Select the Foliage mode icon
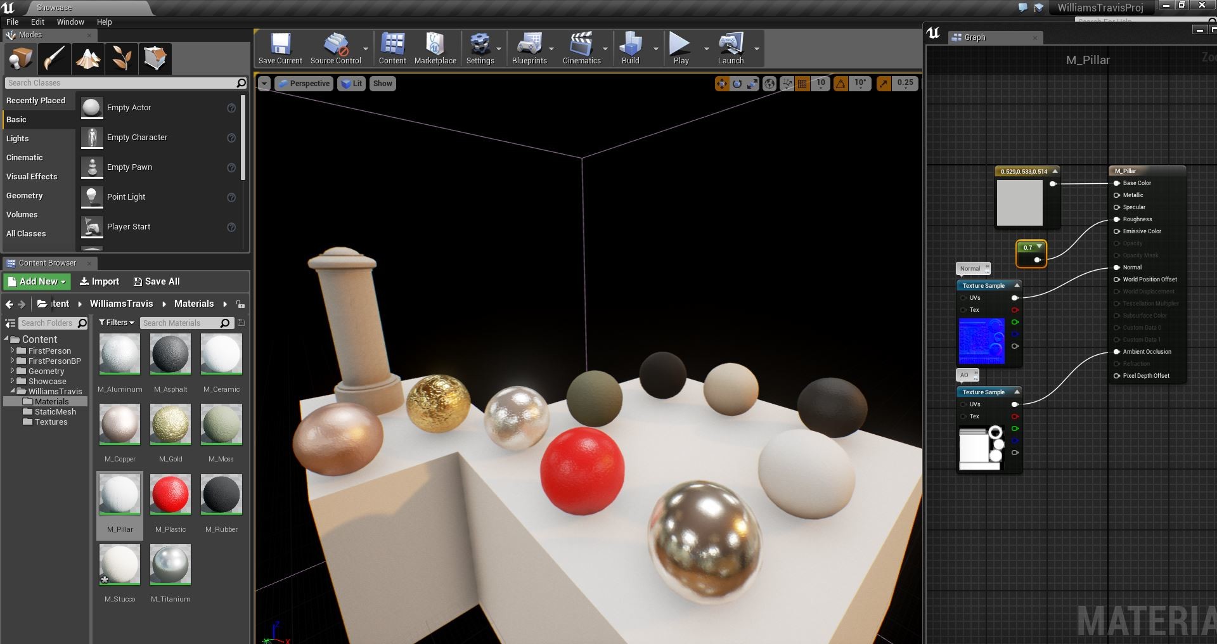This screenshot has height=644, width=1217. coord(122,59)
